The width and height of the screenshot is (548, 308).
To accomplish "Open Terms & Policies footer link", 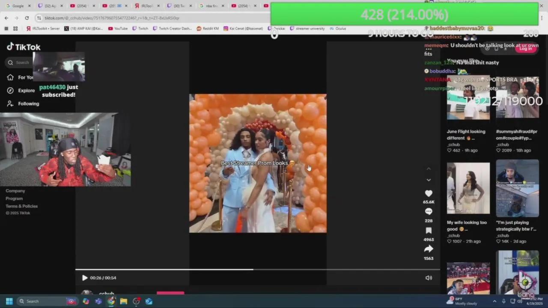I will [22, 206].
